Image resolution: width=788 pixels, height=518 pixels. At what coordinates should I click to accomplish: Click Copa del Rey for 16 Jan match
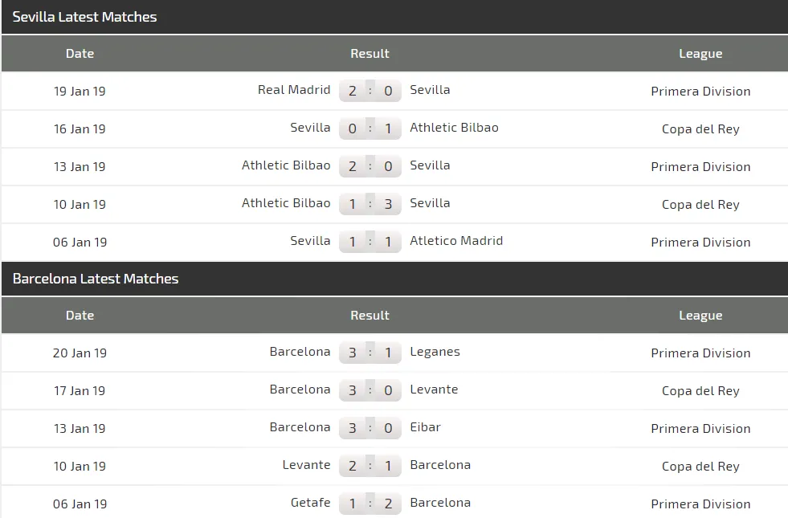(700, 128)
